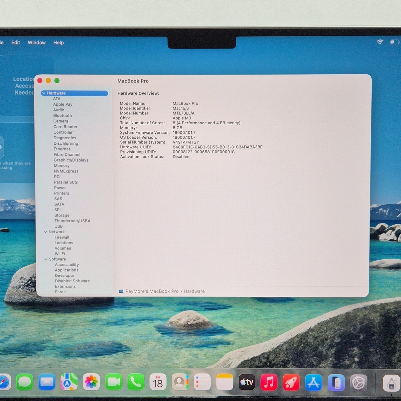
Task: Open the Phone app in Dock
Action: point(136,382)
